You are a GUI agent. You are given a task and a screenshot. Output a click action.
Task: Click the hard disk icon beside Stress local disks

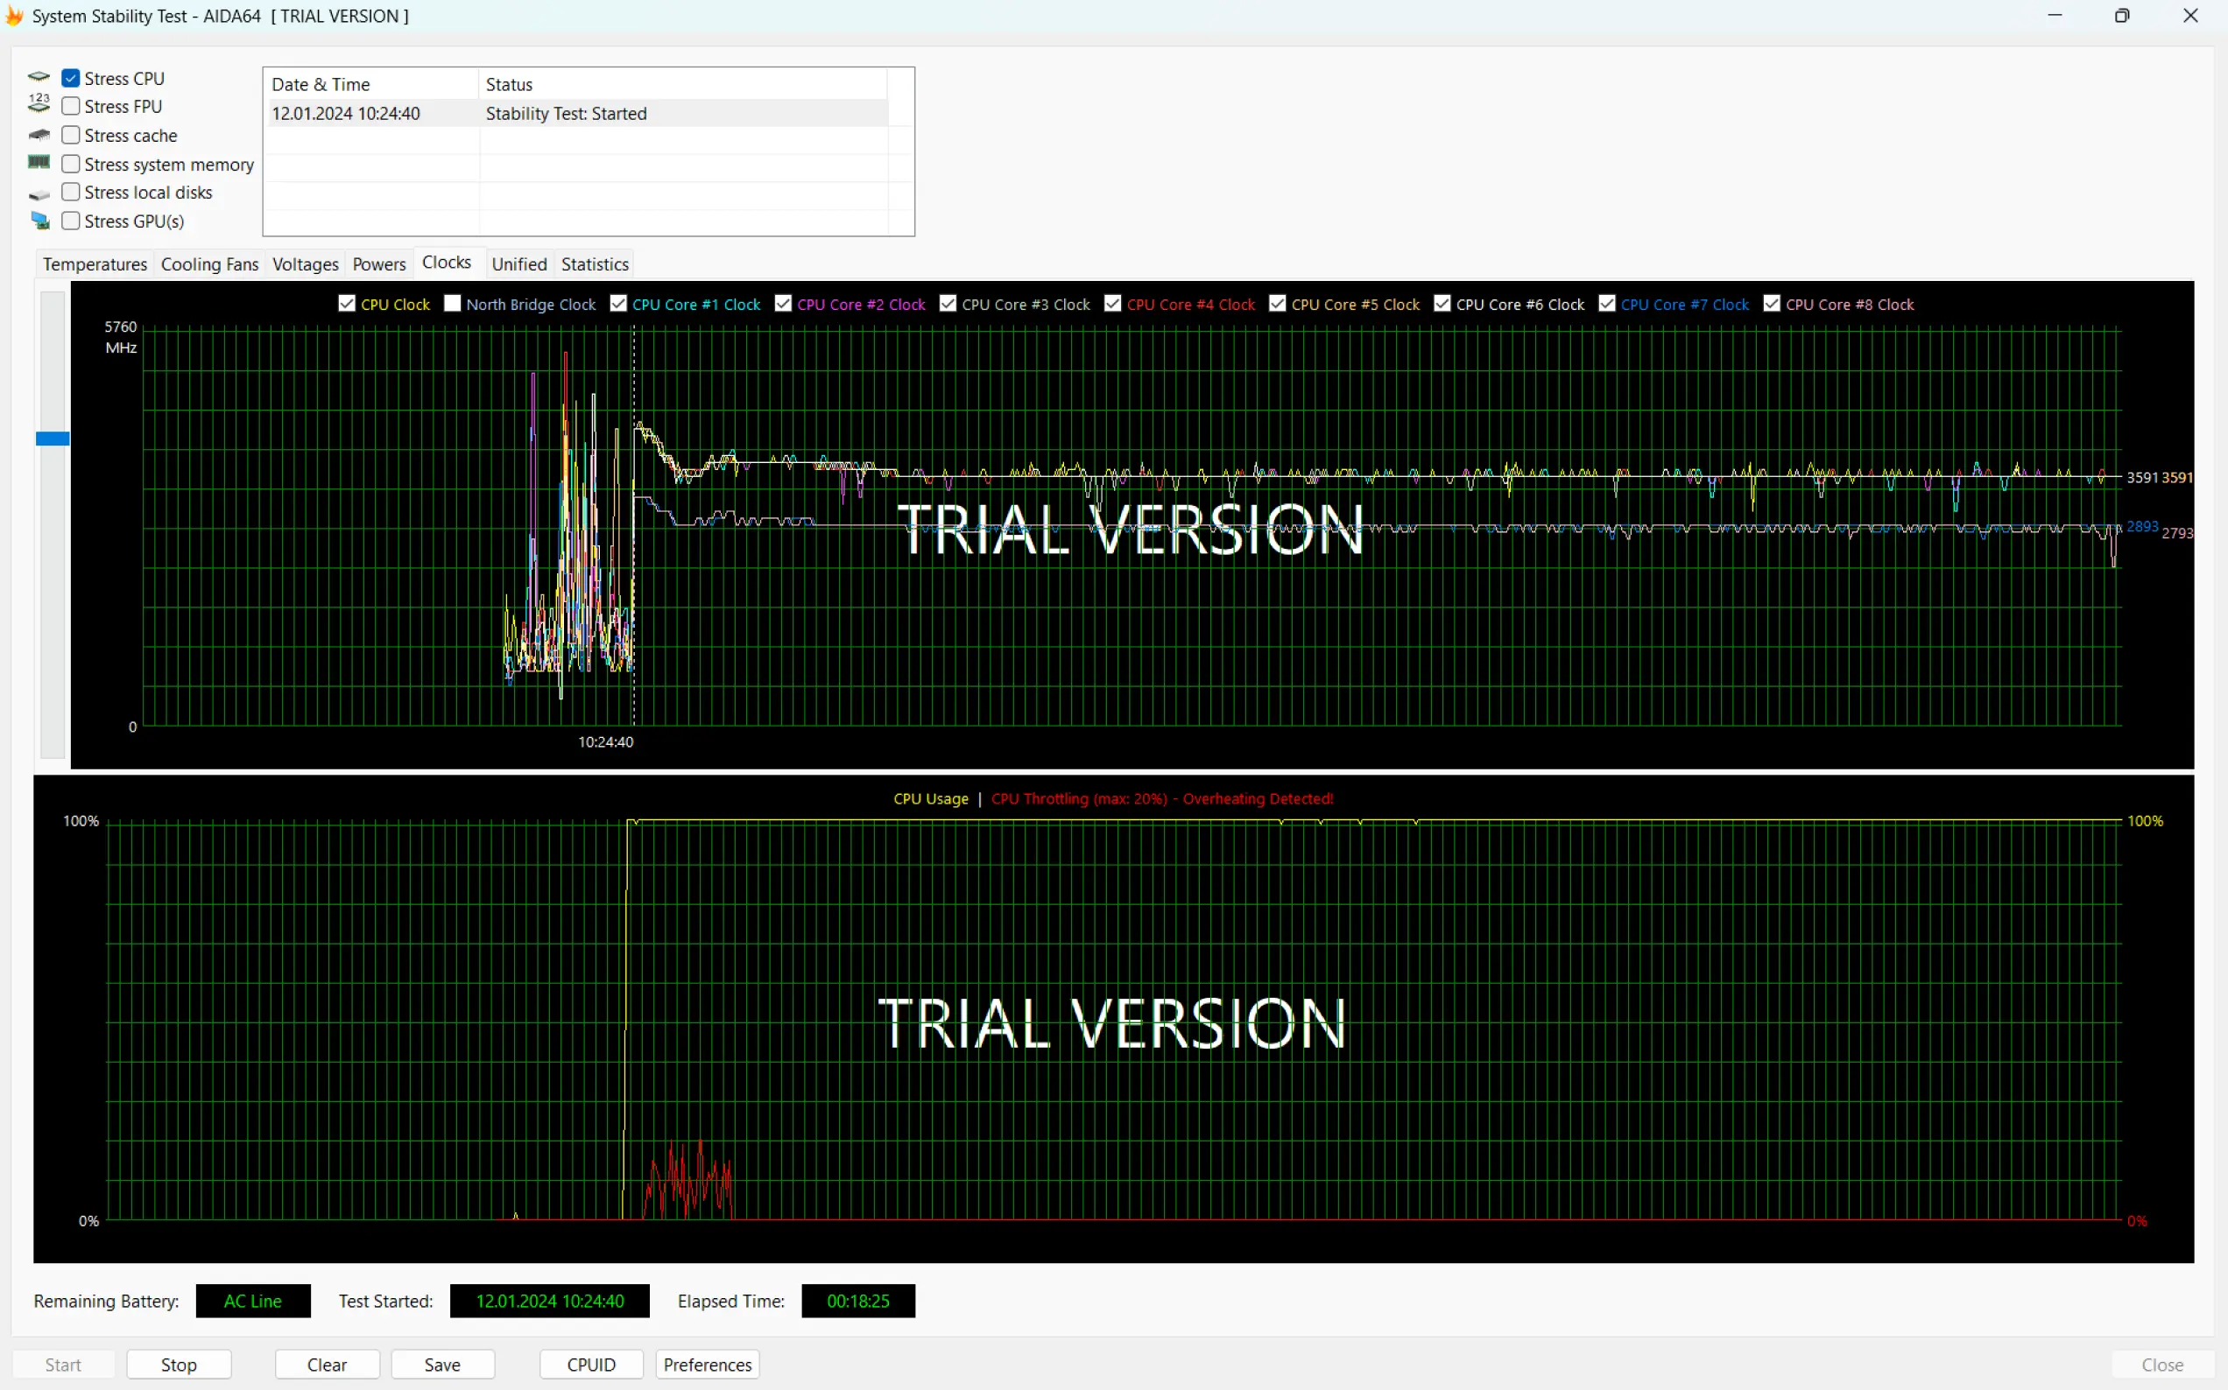(x=39, y=194)
